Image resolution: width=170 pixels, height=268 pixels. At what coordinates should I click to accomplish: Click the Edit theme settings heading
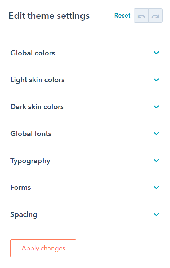pos(49,16)
